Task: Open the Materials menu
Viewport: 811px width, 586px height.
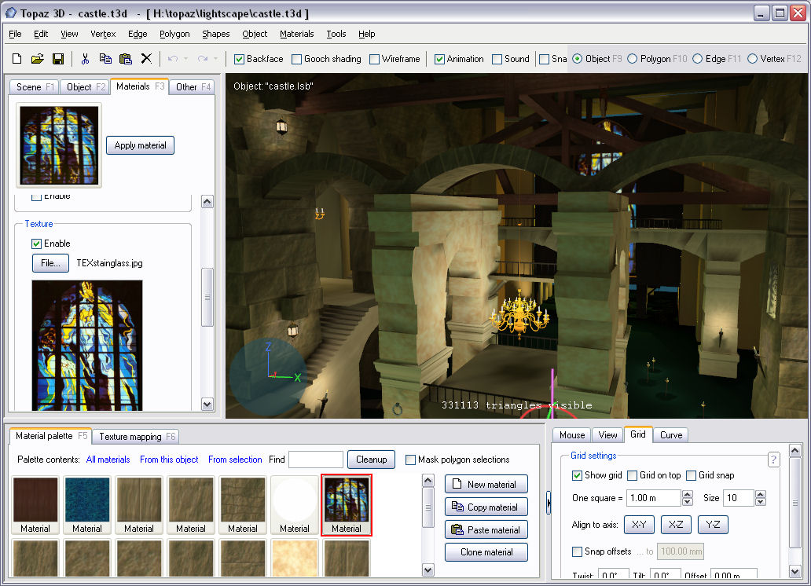Action: [296, 34]
